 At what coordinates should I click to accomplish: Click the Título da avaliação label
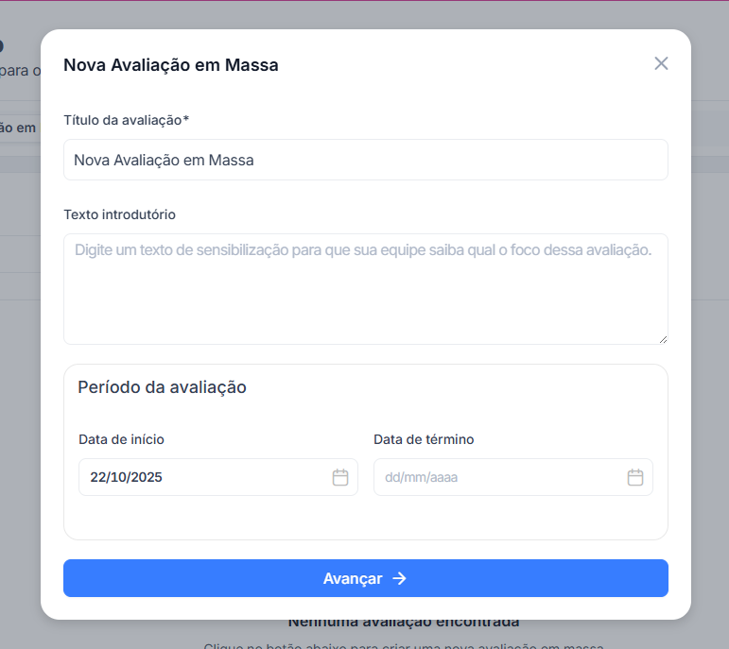tap(126, 120)
